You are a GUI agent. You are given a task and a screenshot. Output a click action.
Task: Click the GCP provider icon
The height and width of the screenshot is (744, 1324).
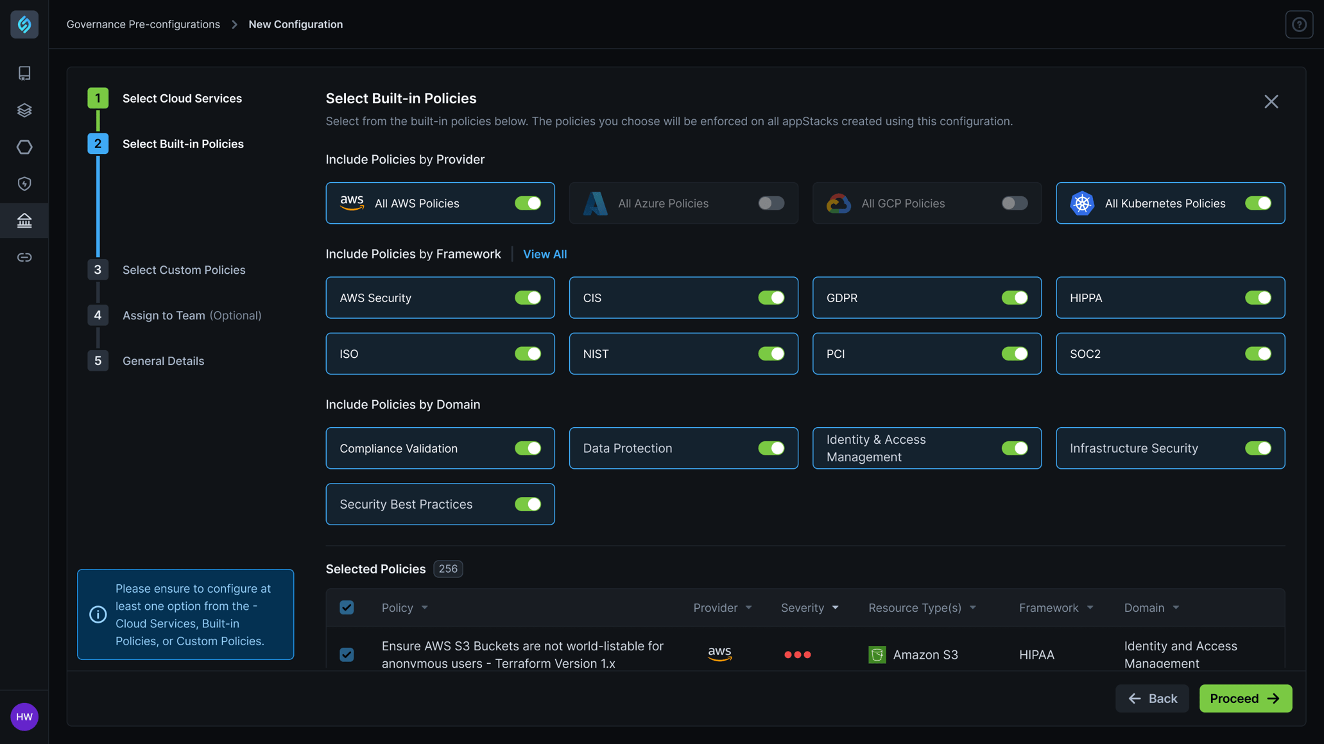838,203
